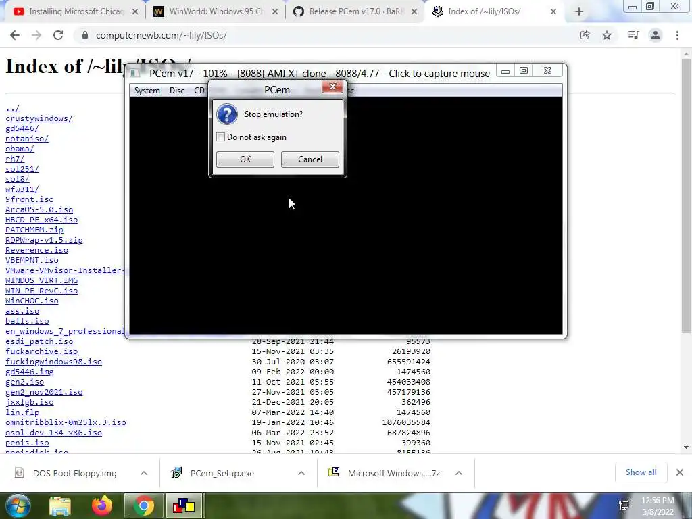Image resolution: width=692 pixels, height=519 pixels.
Task: Open the Chrome profile avatar
Action: click(x=656, y=35)
